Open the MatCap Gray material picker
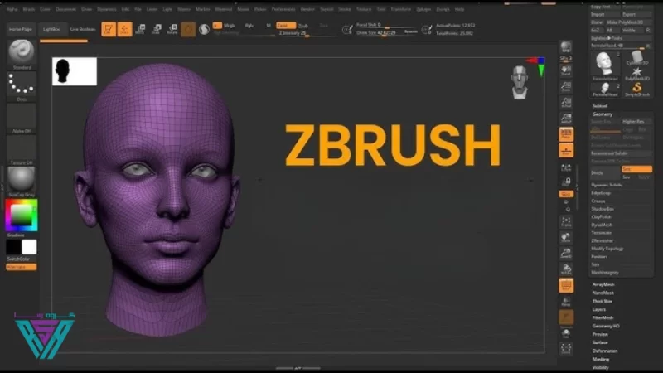The width and height of the screenshot is (663, 373). [22, 180]
